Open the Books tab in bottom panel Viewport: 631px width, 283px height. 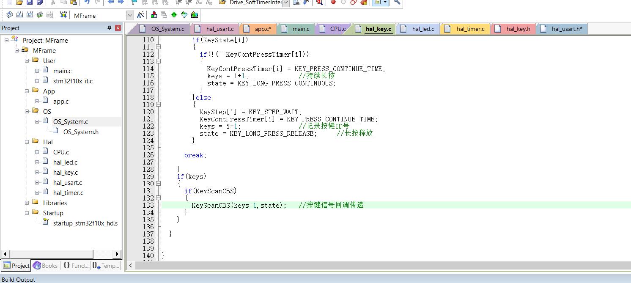45,266
